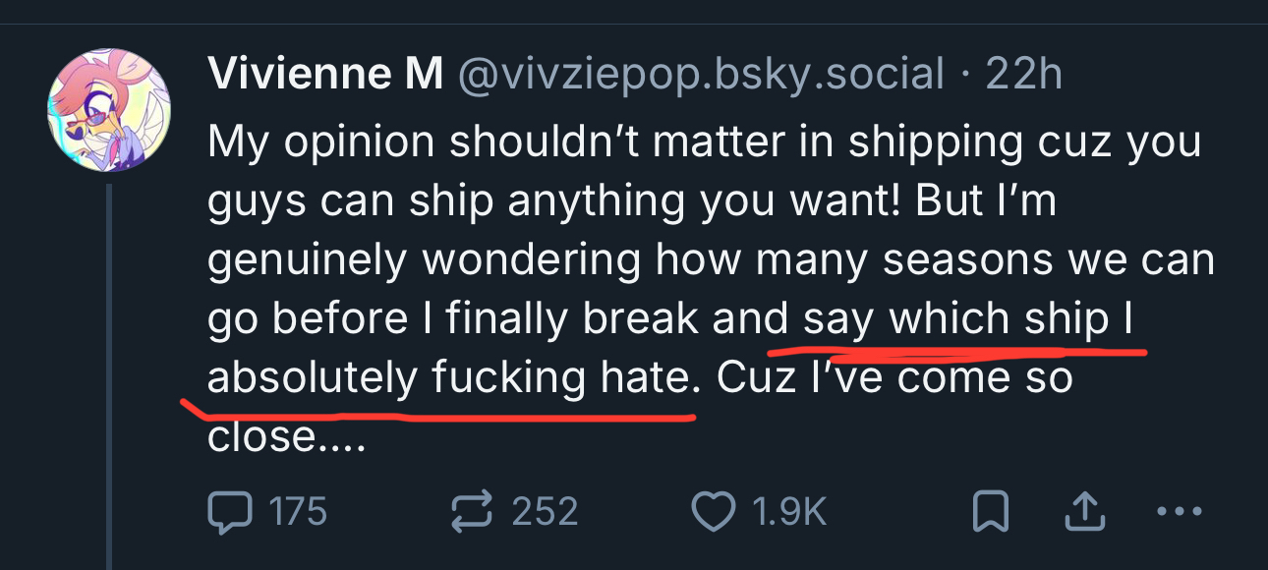
Task: Open the share icon for this post
Action: (1082, 510)
